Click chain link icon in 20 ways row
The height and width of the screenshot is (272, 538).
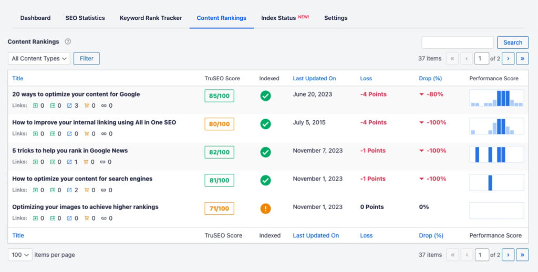coord(104,106)
